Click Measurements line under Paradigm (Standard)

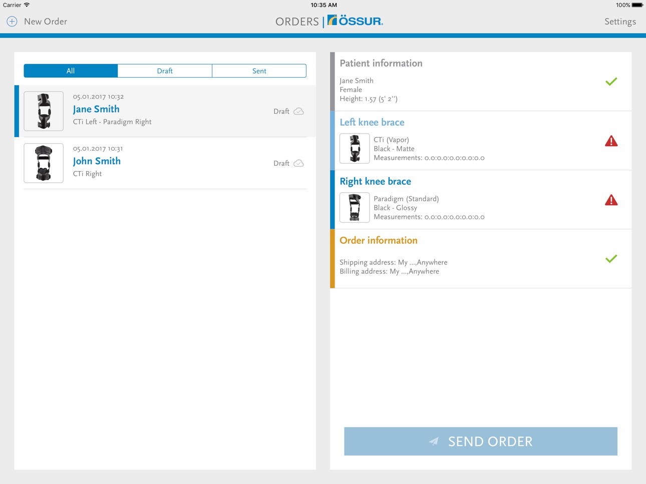tap(429, 217)
